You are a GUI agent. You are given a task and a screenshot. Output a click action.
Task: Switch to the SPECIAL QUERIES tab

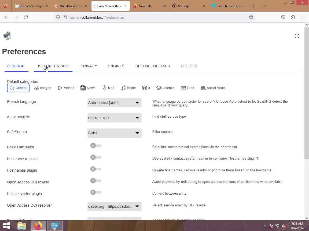pyautogui.click(x=153, y=66)
